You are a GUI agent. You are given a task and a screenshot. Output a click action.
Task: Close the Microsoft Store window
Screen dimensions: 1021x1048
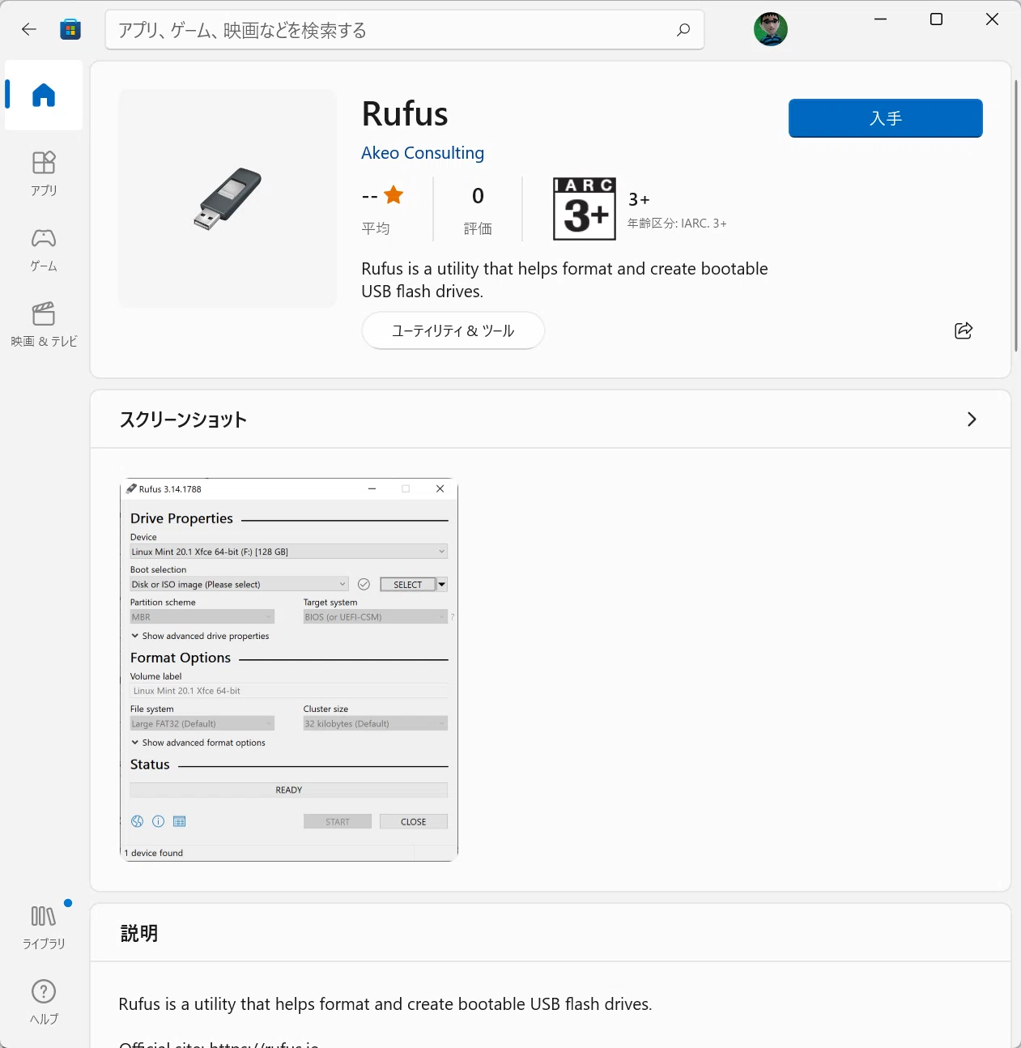coord(992,19)
